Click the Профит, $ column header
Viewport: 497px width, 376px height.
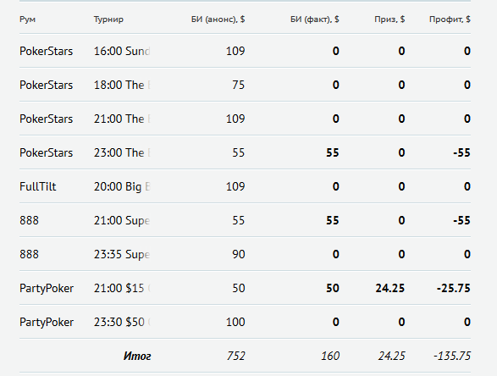click(450, 19)
